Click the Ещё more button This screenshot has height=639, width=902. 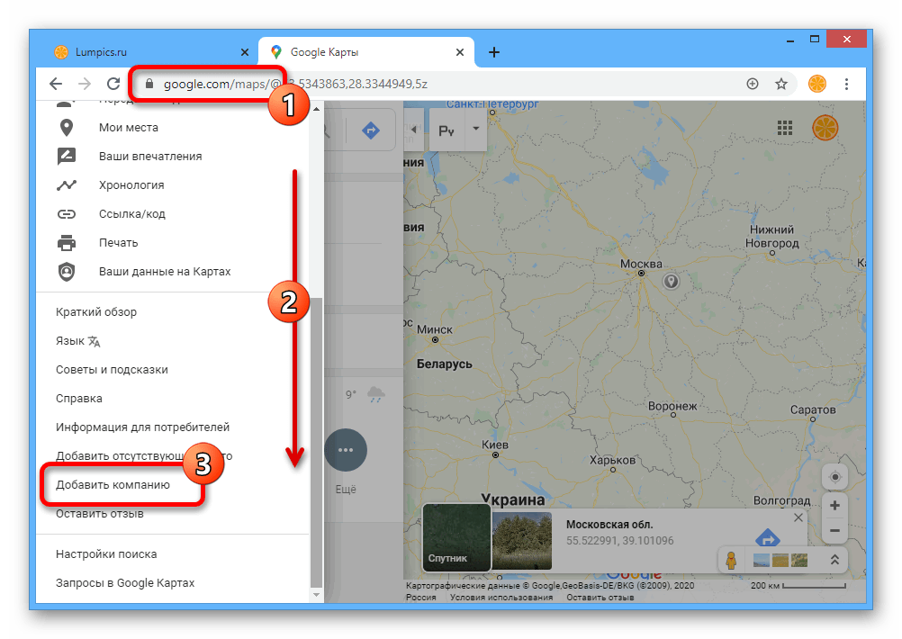coord(346,450)
